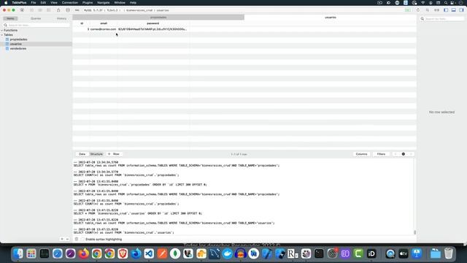The width and height of the screenshot is (467, 263).
Task: Focus the right panel search for field input
Action: click(442, 19)
